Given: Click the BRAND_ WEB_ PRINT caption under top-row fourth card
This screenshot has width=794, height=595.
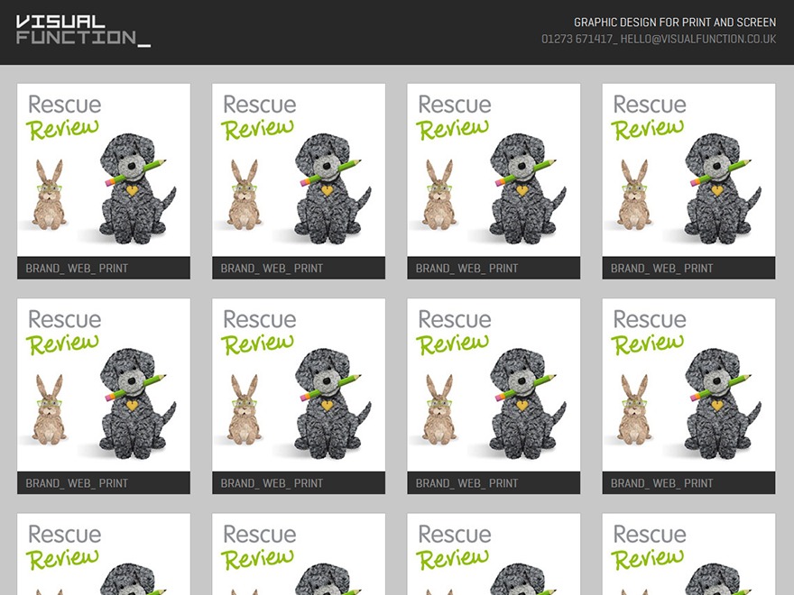Looking at the screenshot, I should [x=662, y=268].
